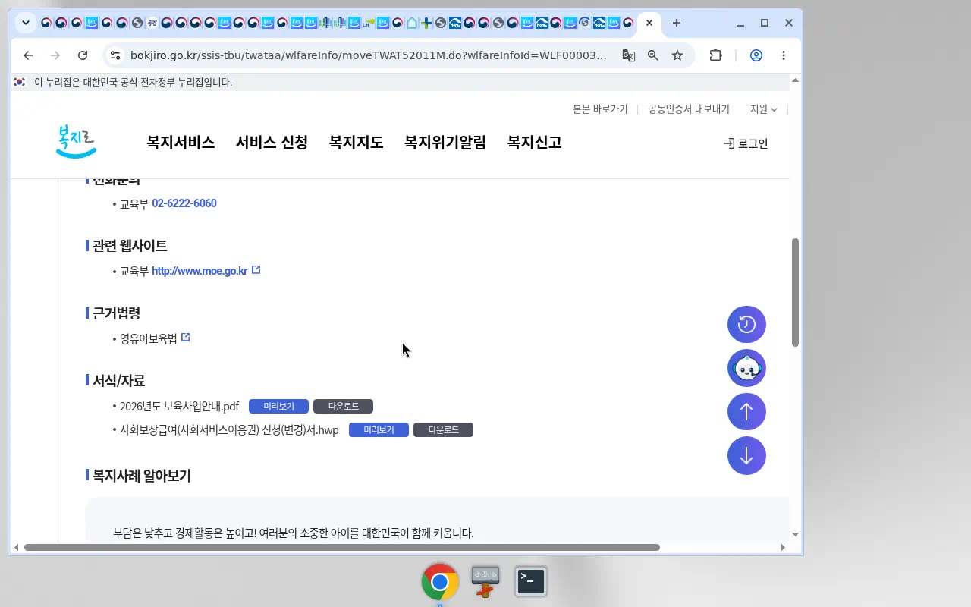Close the active tab
The width and height of the screenshot is (971, 607).
coord(649,23)
